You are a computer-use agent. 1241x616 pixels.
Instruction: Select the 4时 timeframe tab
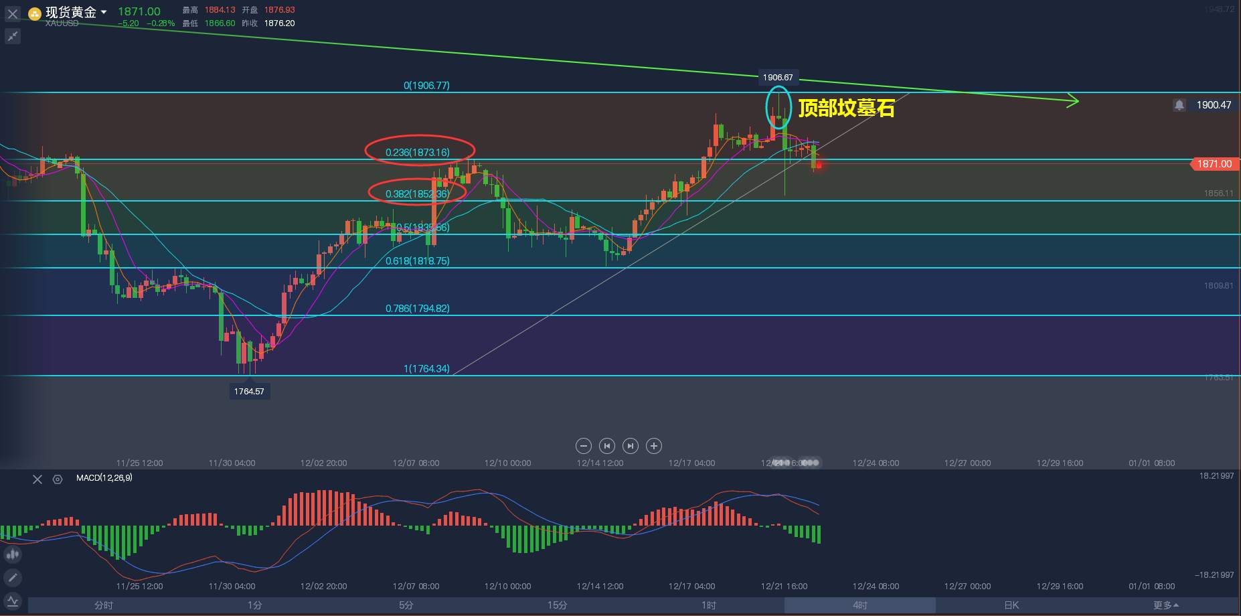pos(860,605)
